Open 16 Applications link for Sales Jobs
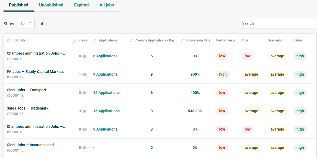 pos(106,111)
